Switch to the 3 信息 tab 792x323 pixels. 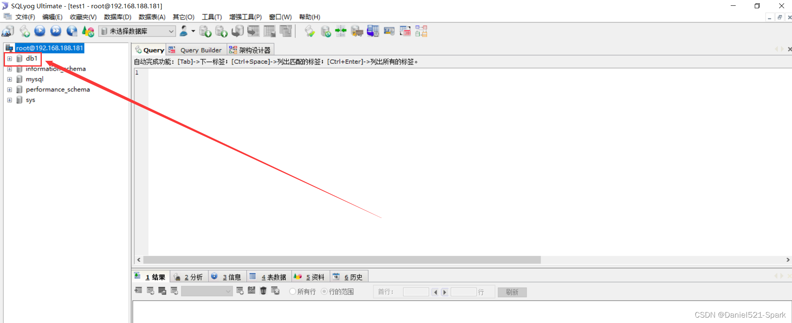tap(227, 277)
